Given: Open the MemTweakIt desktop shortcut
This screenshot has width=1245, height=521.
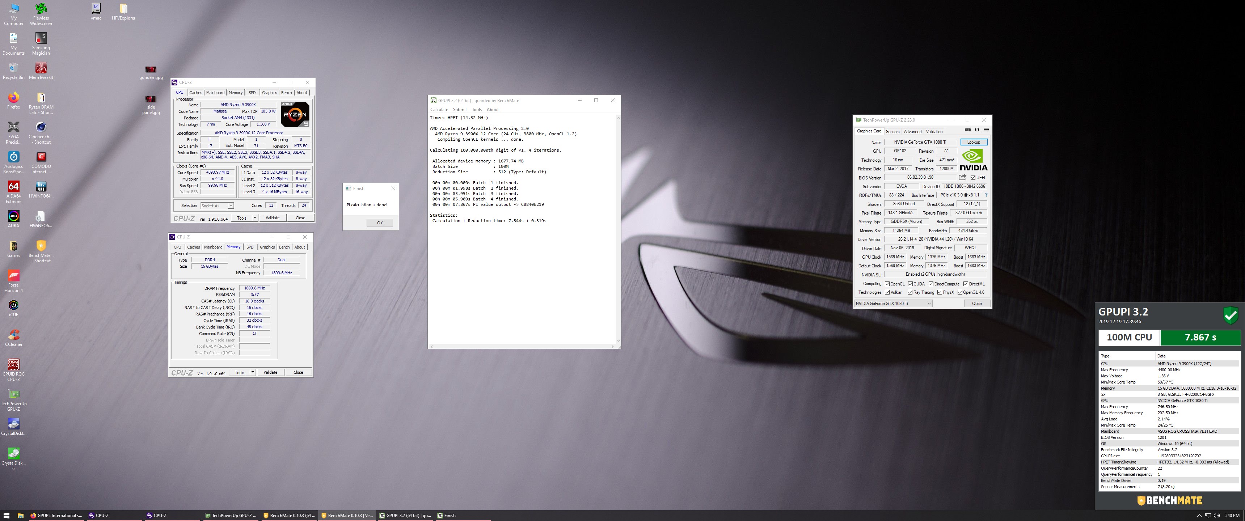Looking at the screenshot, I should [41, 71].
